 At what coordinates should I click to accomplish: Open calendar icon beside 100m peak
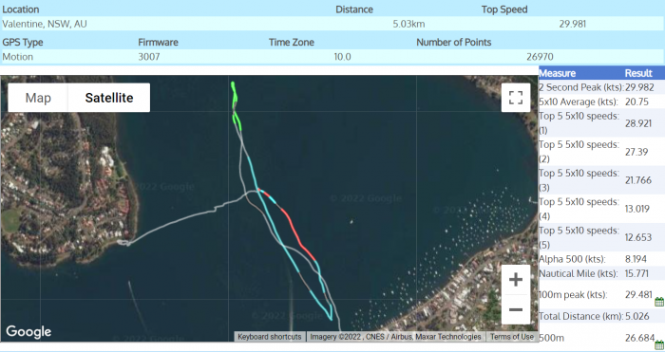pos(659,302)
